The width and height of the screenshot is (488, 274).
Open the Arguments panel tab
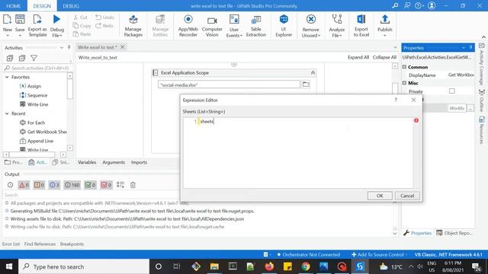coord(114,162)
